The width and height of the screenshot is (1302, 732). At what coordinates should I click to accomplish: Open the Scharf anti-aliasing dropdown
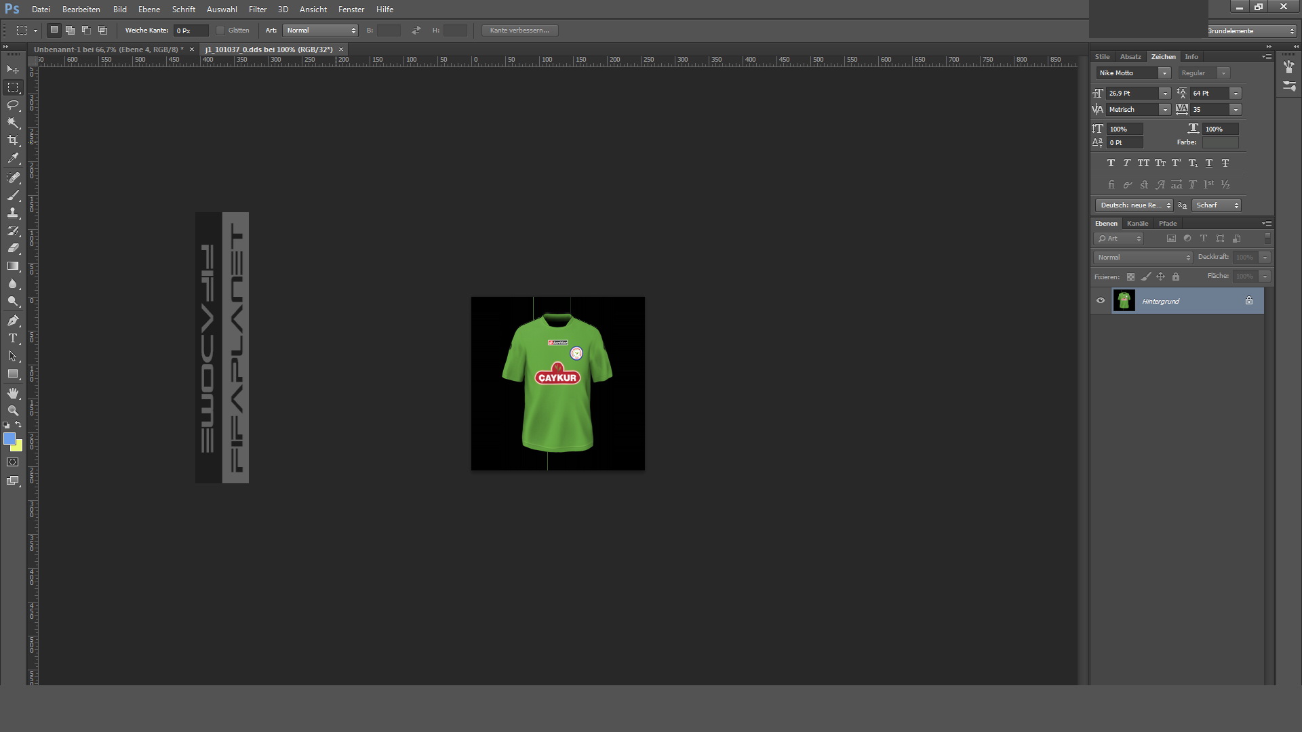tap(1217, 205)
